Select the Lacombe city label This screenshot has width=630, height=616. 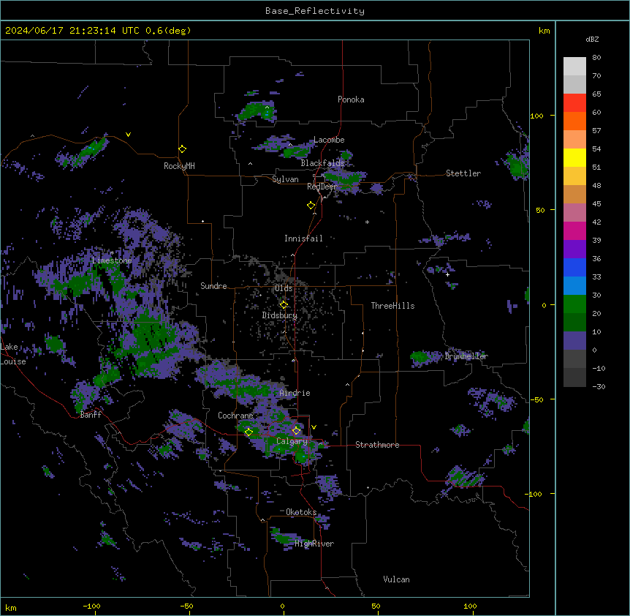coord(329,140)
